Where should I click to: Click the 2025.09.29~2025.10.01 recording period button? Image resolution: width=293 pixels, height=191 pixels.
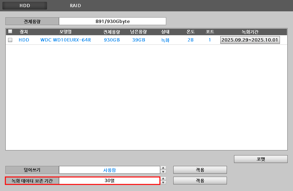coord(250,40)
